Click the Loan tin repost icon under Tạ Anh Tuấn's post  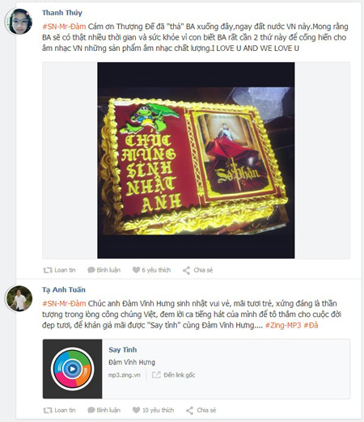pos(48,410)
